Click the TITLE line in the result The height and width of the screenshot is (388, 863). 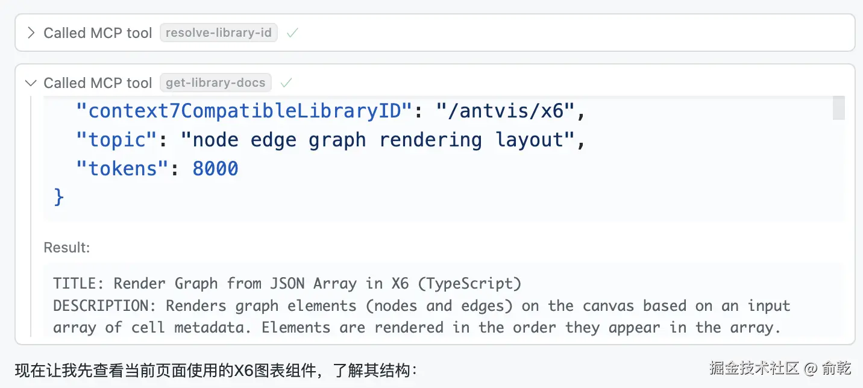pyautogui.click(x=287, y=283)
